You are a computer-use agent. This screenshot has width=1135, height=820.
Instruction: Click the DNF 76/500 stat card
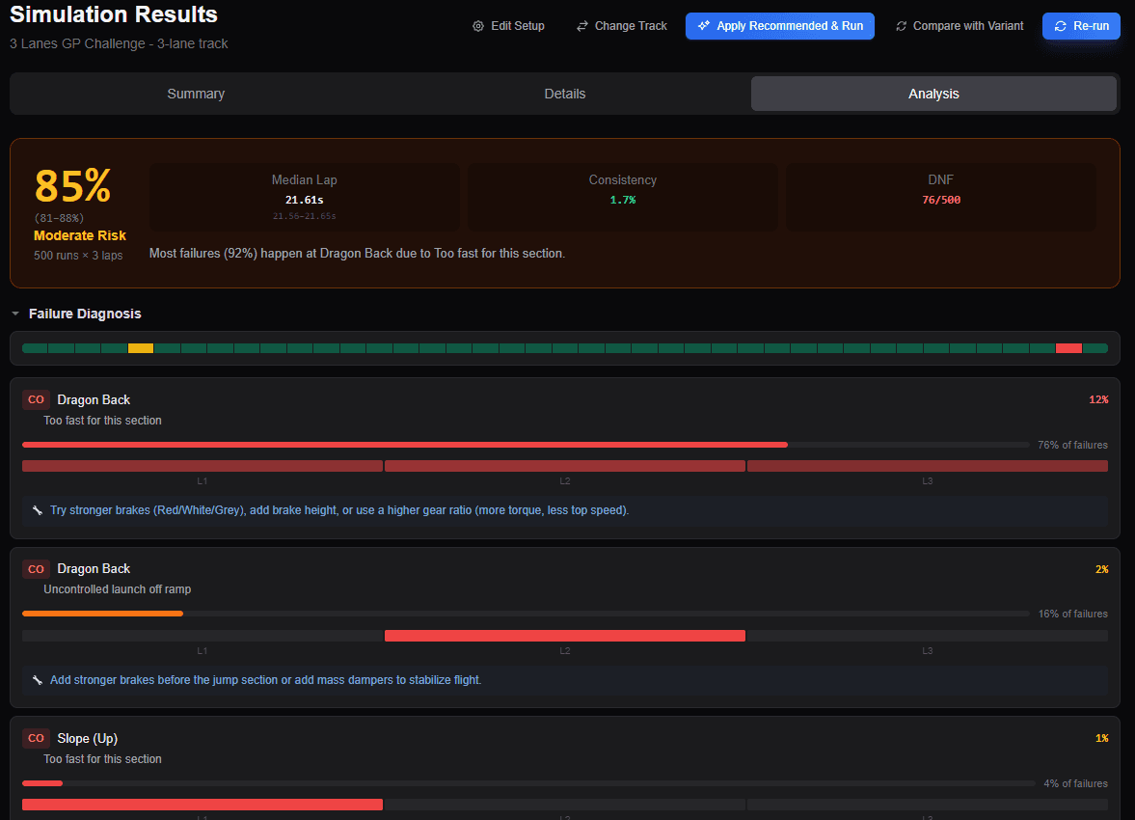pyautogui.click(x=940, y=197)
